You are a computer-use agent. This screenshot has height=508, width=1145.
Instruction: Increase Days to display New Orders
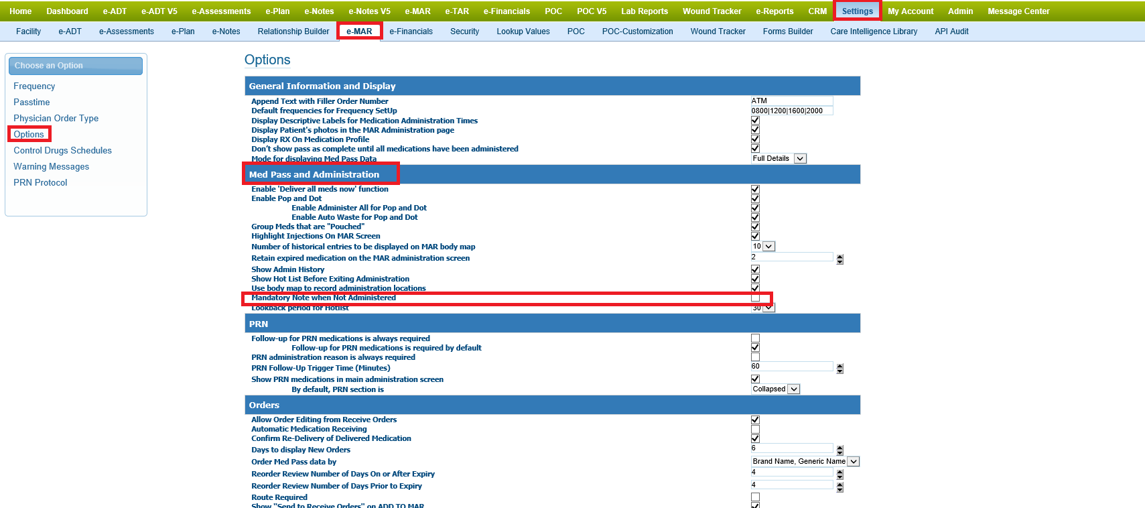coord(839,448)
